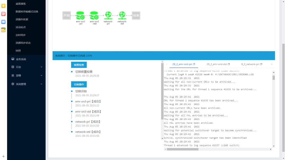Open the 数据库传输模式切换 menu item
The width and height of the screenshot is (285, 160).
tap(27, 12)
